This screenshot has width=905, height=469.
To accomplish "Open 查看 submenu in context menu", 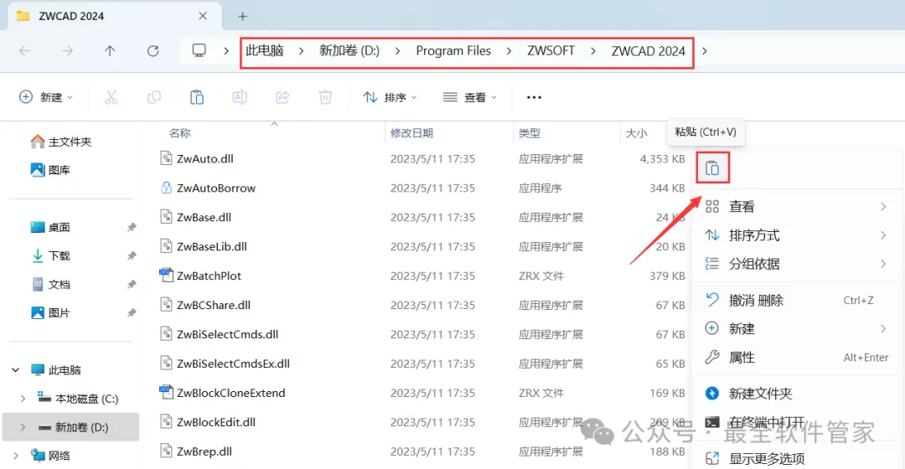I will tap(797, 207).
